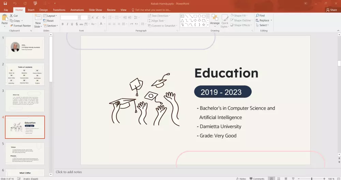Choose the 5-point star shape
The width and height of the screenshot is (341, 180).
204,25
